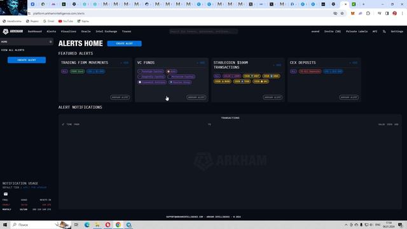Click the Chrome profile avatar icon

(394, 13)
